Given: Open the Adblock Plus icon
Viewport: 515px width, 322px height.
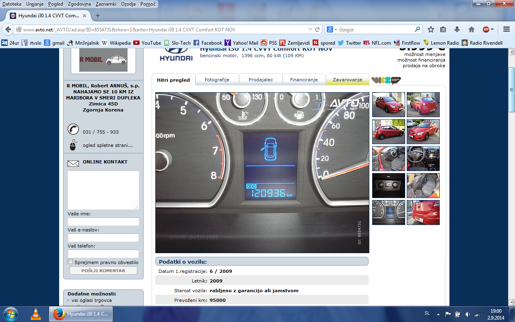Looking at the screenshot, I should pyautogui.click(x=486, y=29).
